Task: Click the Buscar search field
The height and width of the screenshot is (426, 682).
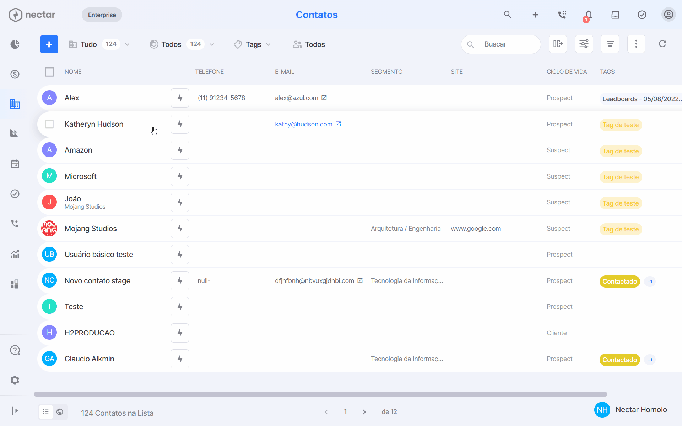Action: [x=501, y=44]
